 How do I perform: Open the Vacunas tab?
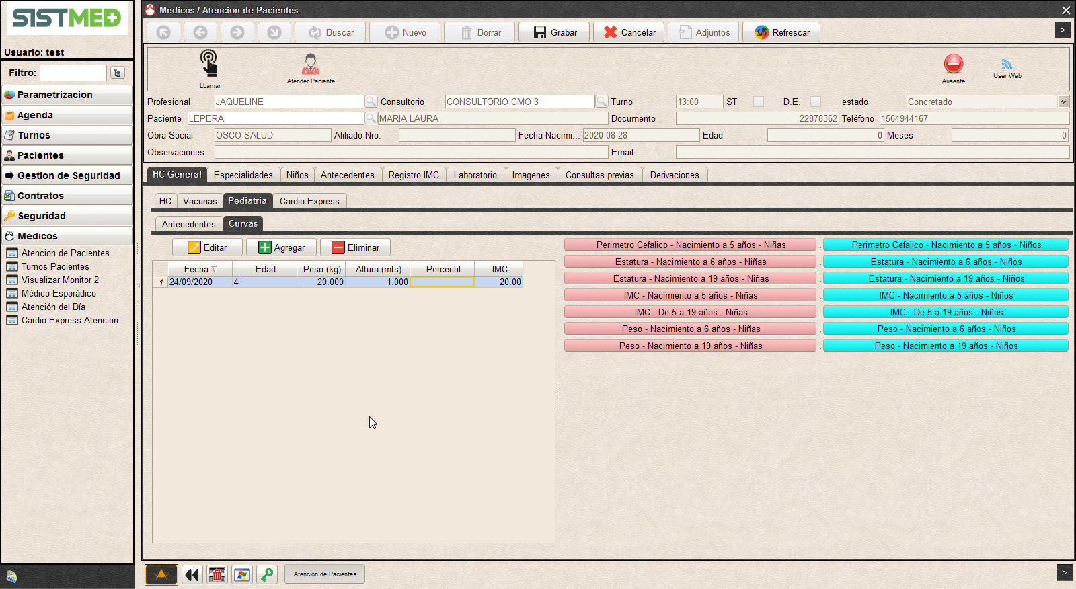pos(200,201)
